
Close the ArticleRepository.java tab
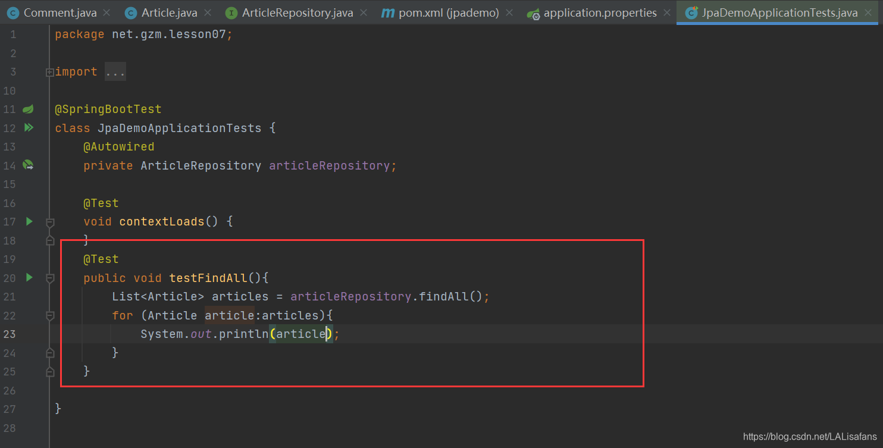364,12
